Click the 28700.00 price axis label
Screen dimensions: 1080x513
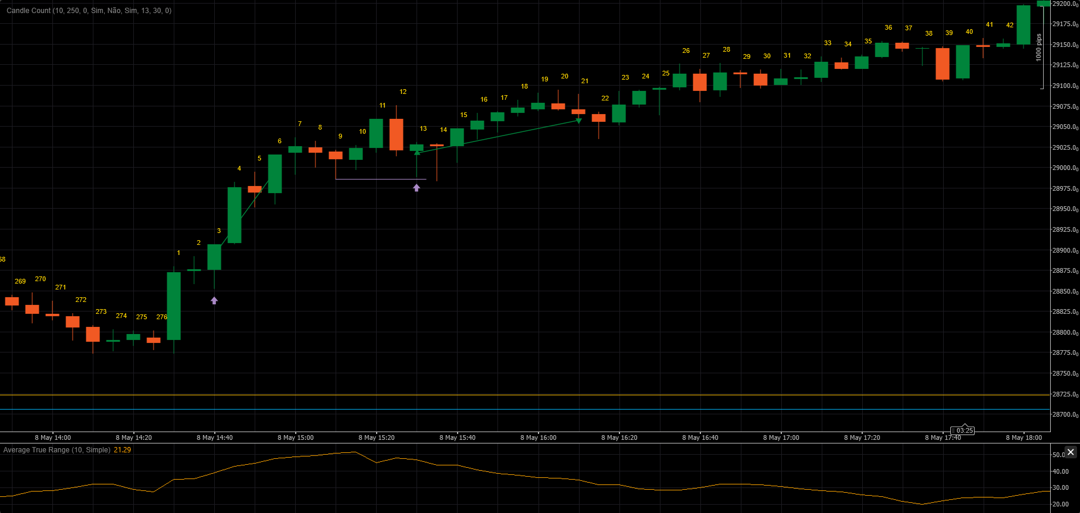1065,414
